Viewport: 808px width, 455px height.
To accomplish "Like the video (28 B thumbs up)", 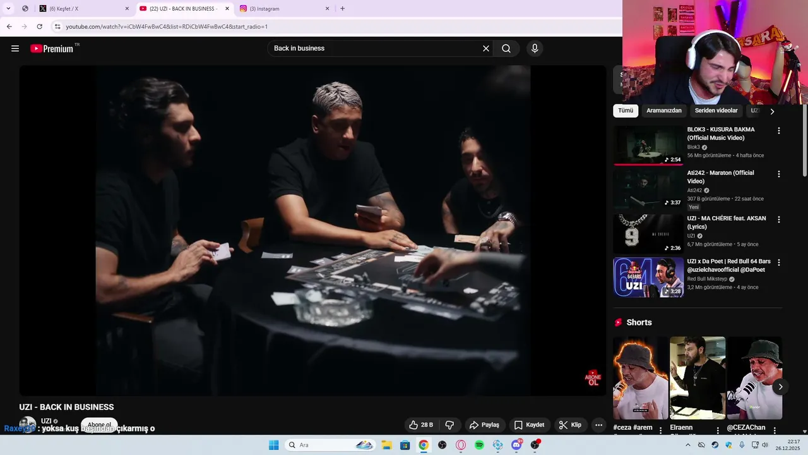I will (421, 425).
